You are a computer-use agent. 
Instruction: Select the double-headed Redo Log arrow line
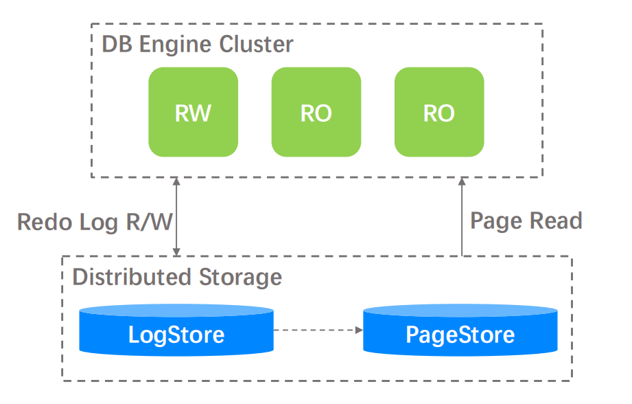point(177,216)
